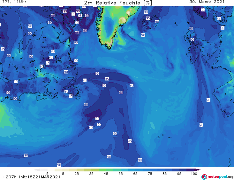Click the legend tick label '100'

pos(194,174)
